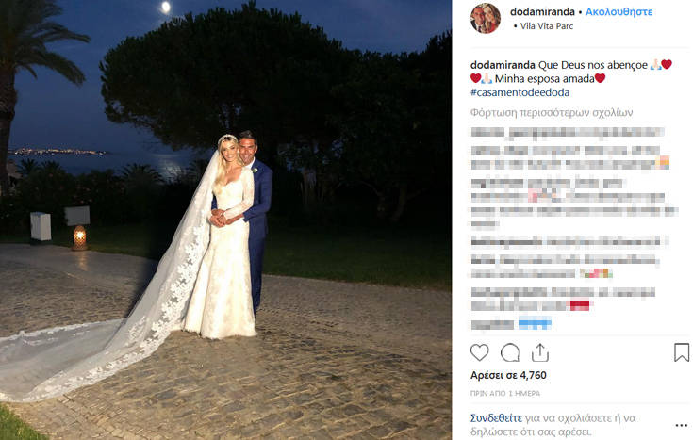Click the dodamiranda name in the caption
693x440 pixels.
point(503,65)
